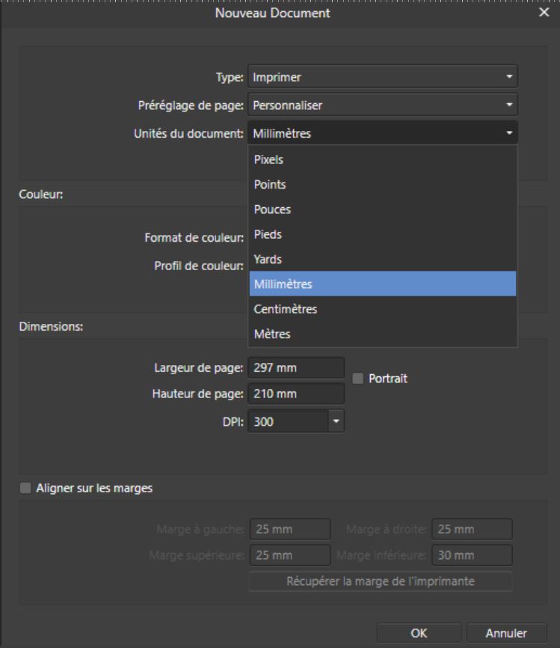Close the Nouveau Document dialog

(544, 13)
